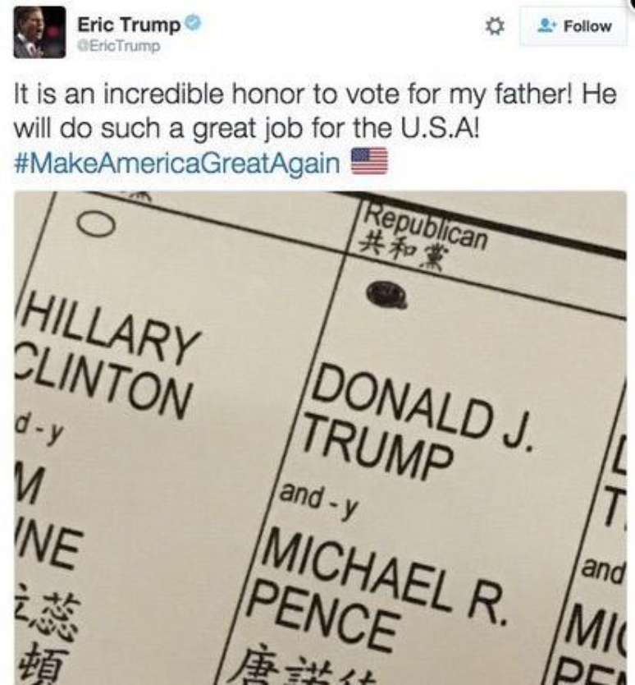The image size is (635, 685).
Task: Click the "and -y" text below TRUMP
Action: tap(318, 500)
